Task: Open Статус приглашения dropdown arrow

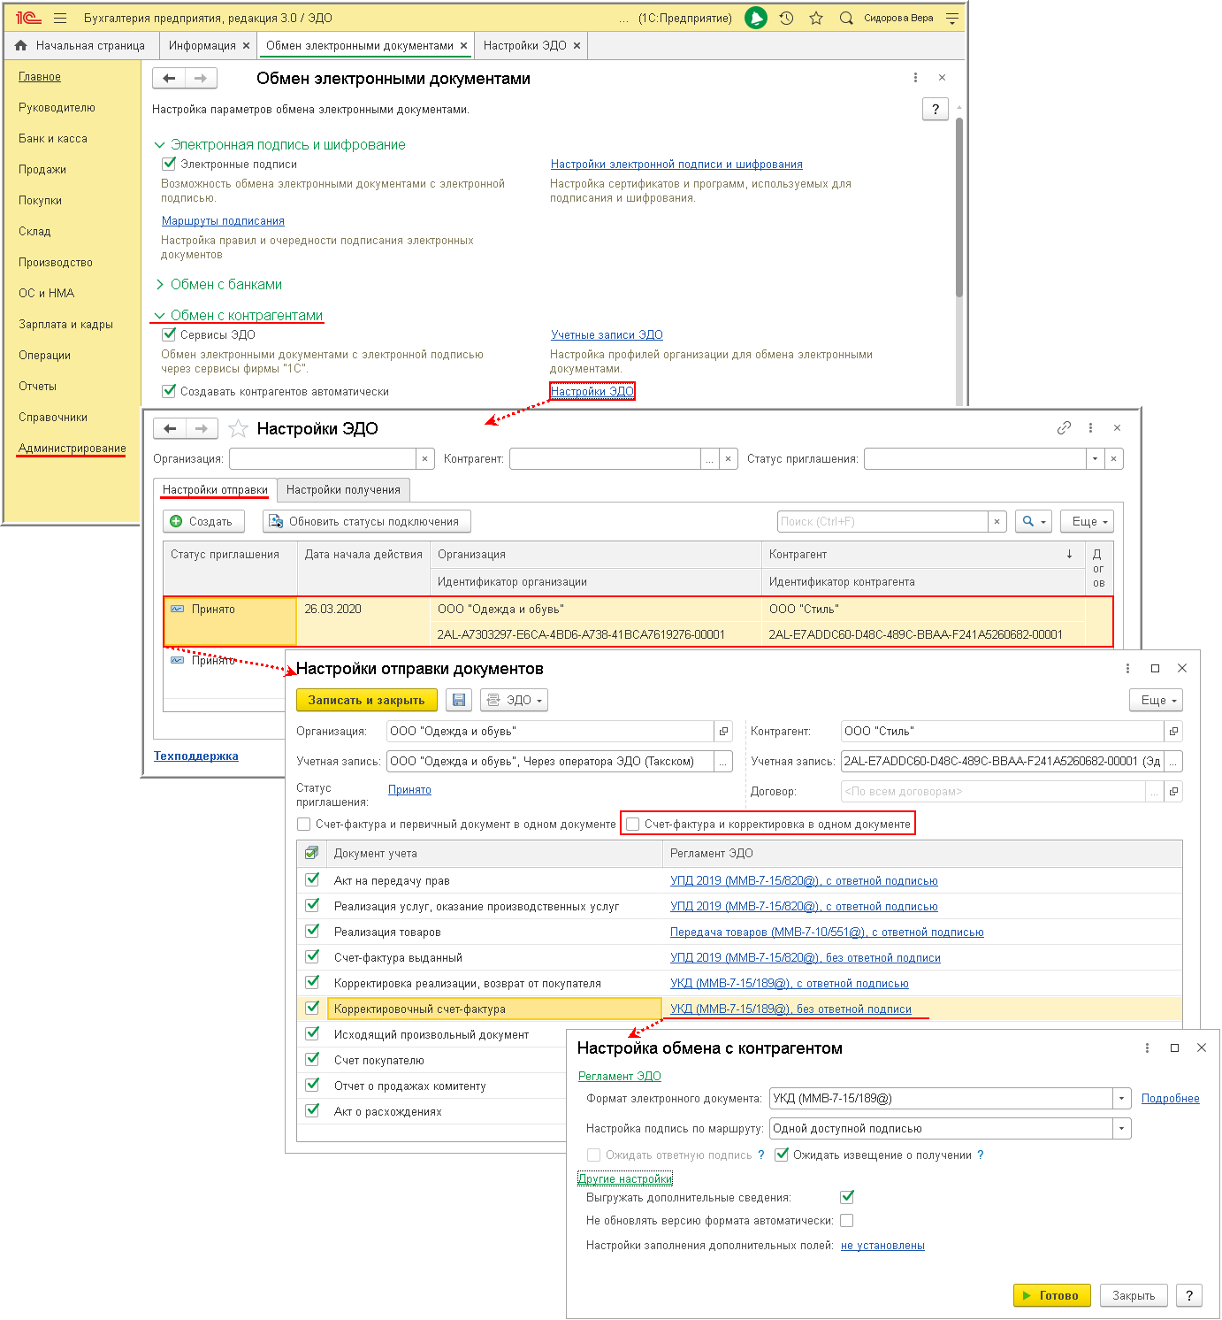Action: 1095,459
